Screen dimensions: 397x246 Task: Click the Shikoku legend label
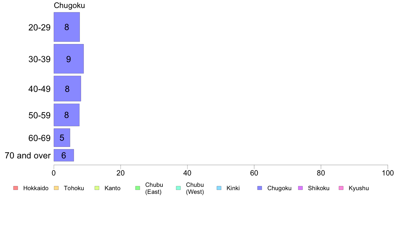click(318, 188)
